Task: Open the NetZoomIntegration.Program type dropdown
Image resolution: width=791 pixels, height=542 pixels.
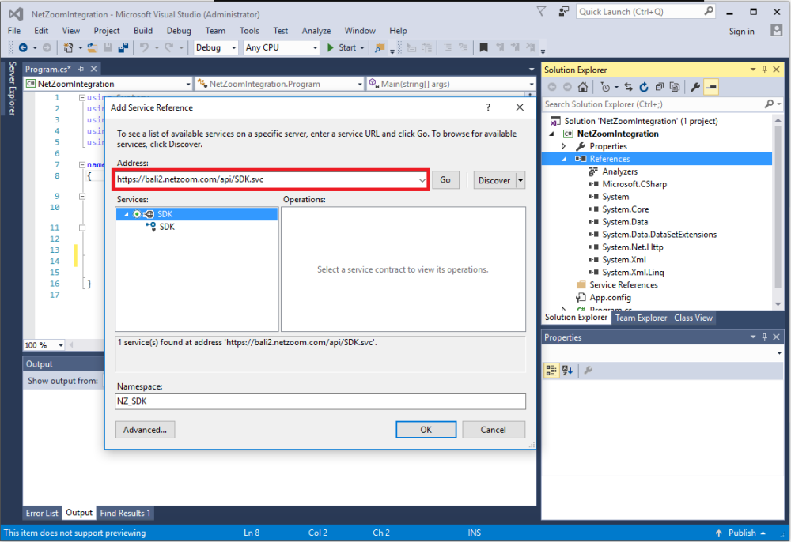Action: point(360,84)
